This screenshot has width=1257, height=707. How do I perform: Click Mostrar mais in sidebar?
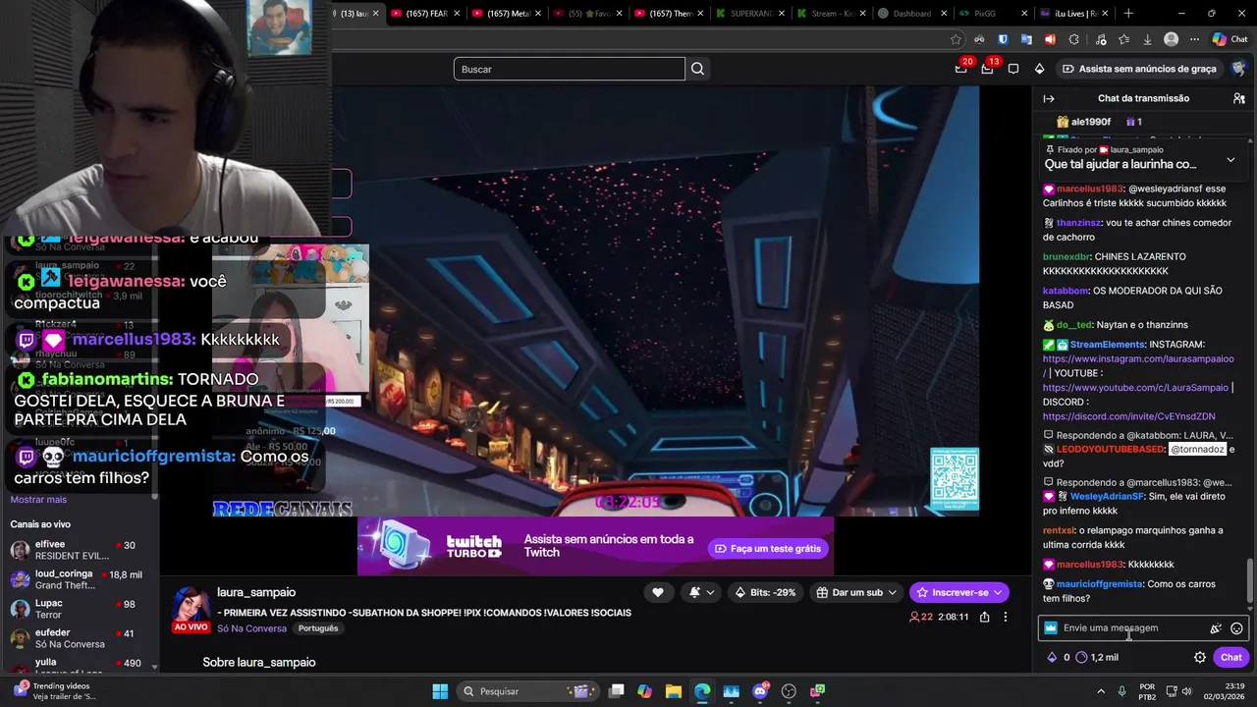point(38,500)
